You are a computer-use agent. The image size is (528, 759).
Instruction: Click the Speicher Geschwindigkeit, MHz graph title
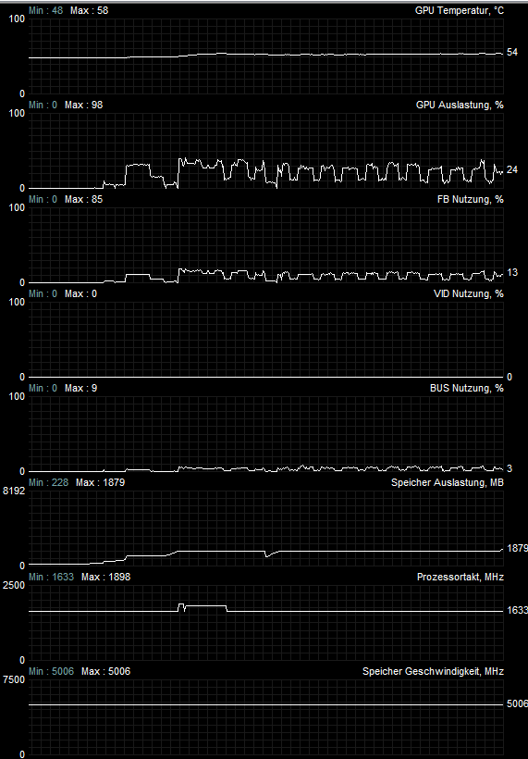click(433, 671)
